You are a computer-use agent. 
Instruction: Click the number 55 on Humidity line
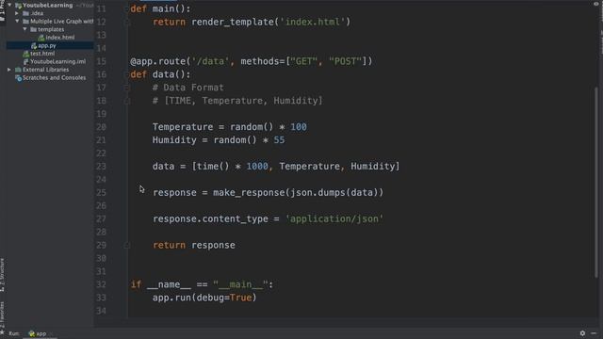279,140
